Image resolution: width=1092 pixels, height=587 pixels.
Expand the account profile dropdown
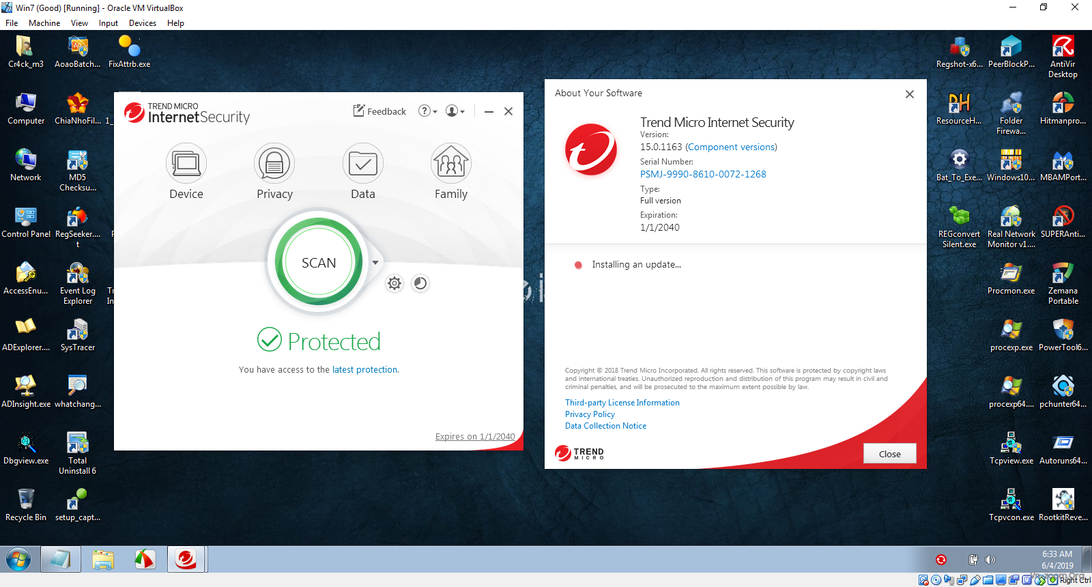pyautogui.click(x=455, y=111)
